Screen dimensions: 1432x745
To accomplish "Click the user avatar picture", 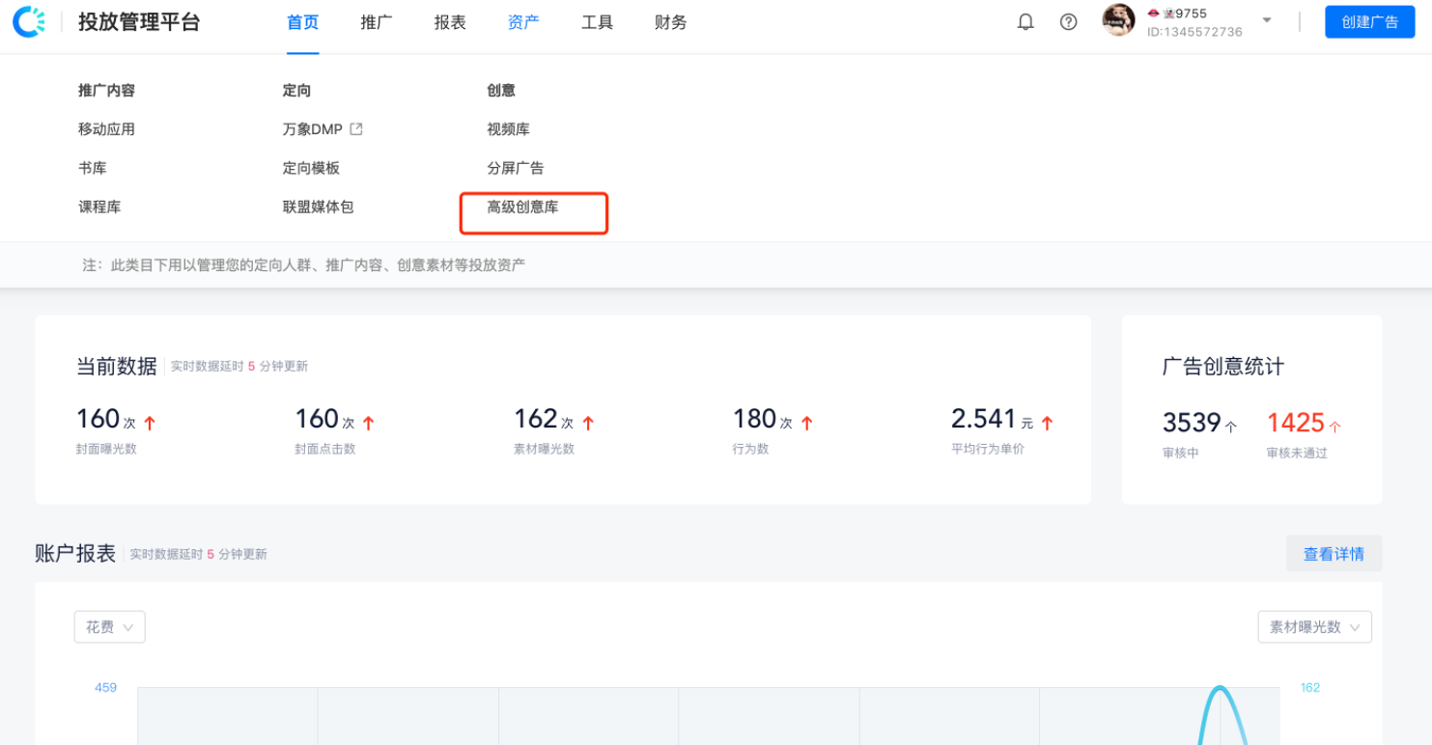I will point(1118,21).
